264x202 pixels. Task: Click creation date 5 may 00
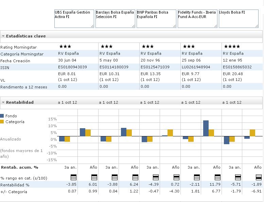tap(109, 60)
